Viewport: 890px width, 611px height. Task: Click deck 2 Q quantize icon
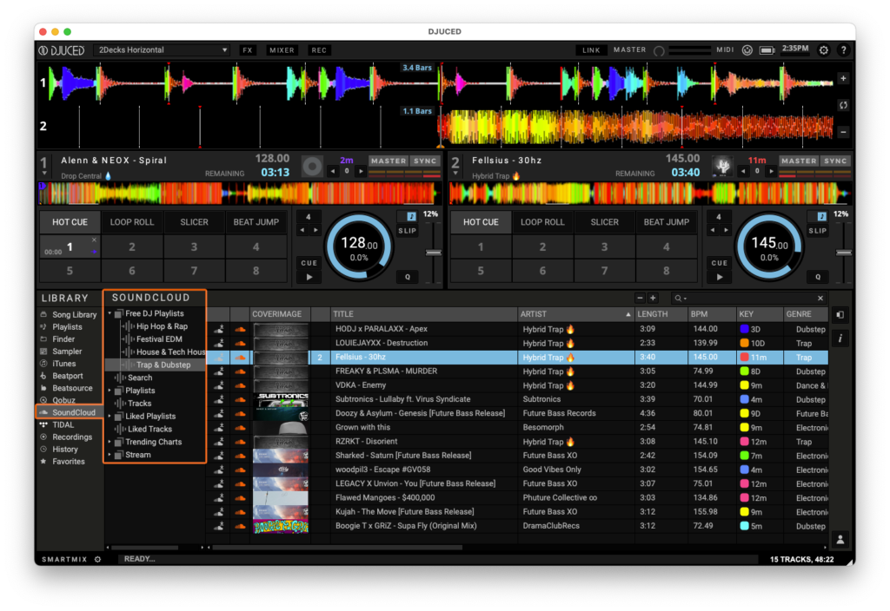817,277
